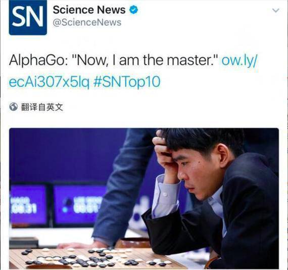Open the ecAi307x5lq link segment
Image resolution: width=288 pixels, height=270 pixels.
(49, 82)
